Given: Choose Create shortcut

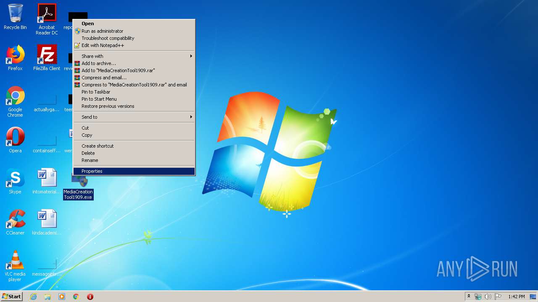Looking at the screenshot, I should click(x=134, y=146).
